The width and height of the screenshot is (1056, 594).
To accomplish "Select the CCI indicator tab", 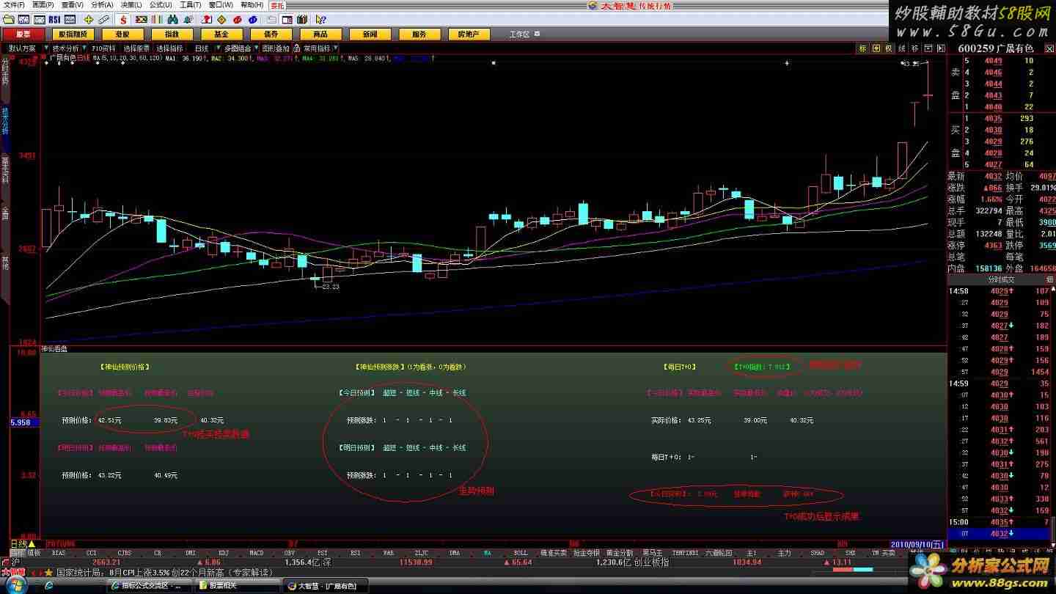I will (92, 553).
